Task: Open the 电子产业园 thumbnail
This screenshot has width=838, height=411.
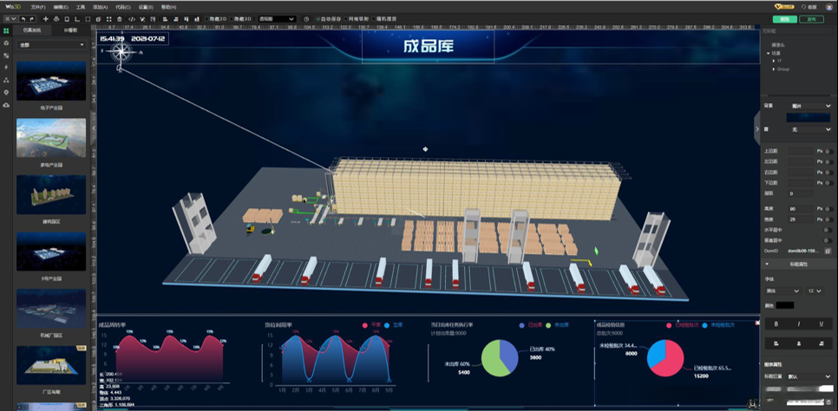Action: (51, 81)
